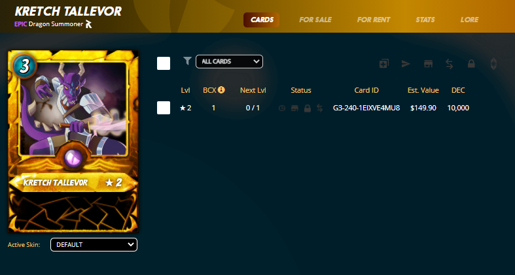Click the funnel filter icon
Viewport: 515px width, 275px height.
click(x=187, y=61)
